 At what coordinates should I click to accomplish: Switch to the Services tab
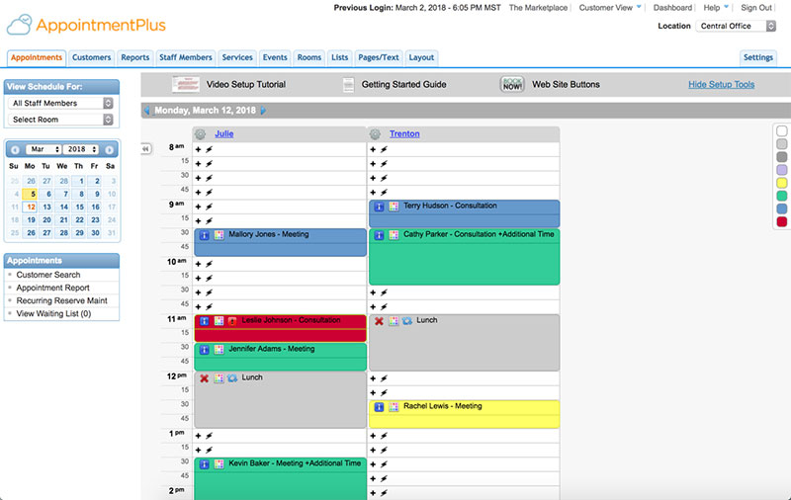coord(237,57)
